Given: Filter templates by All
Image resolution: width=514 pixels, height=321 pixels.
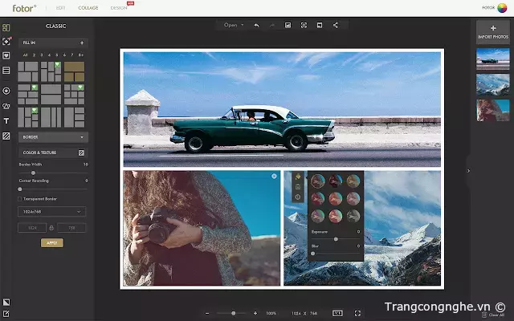Looking at the screenshot, I should point(25,55).
